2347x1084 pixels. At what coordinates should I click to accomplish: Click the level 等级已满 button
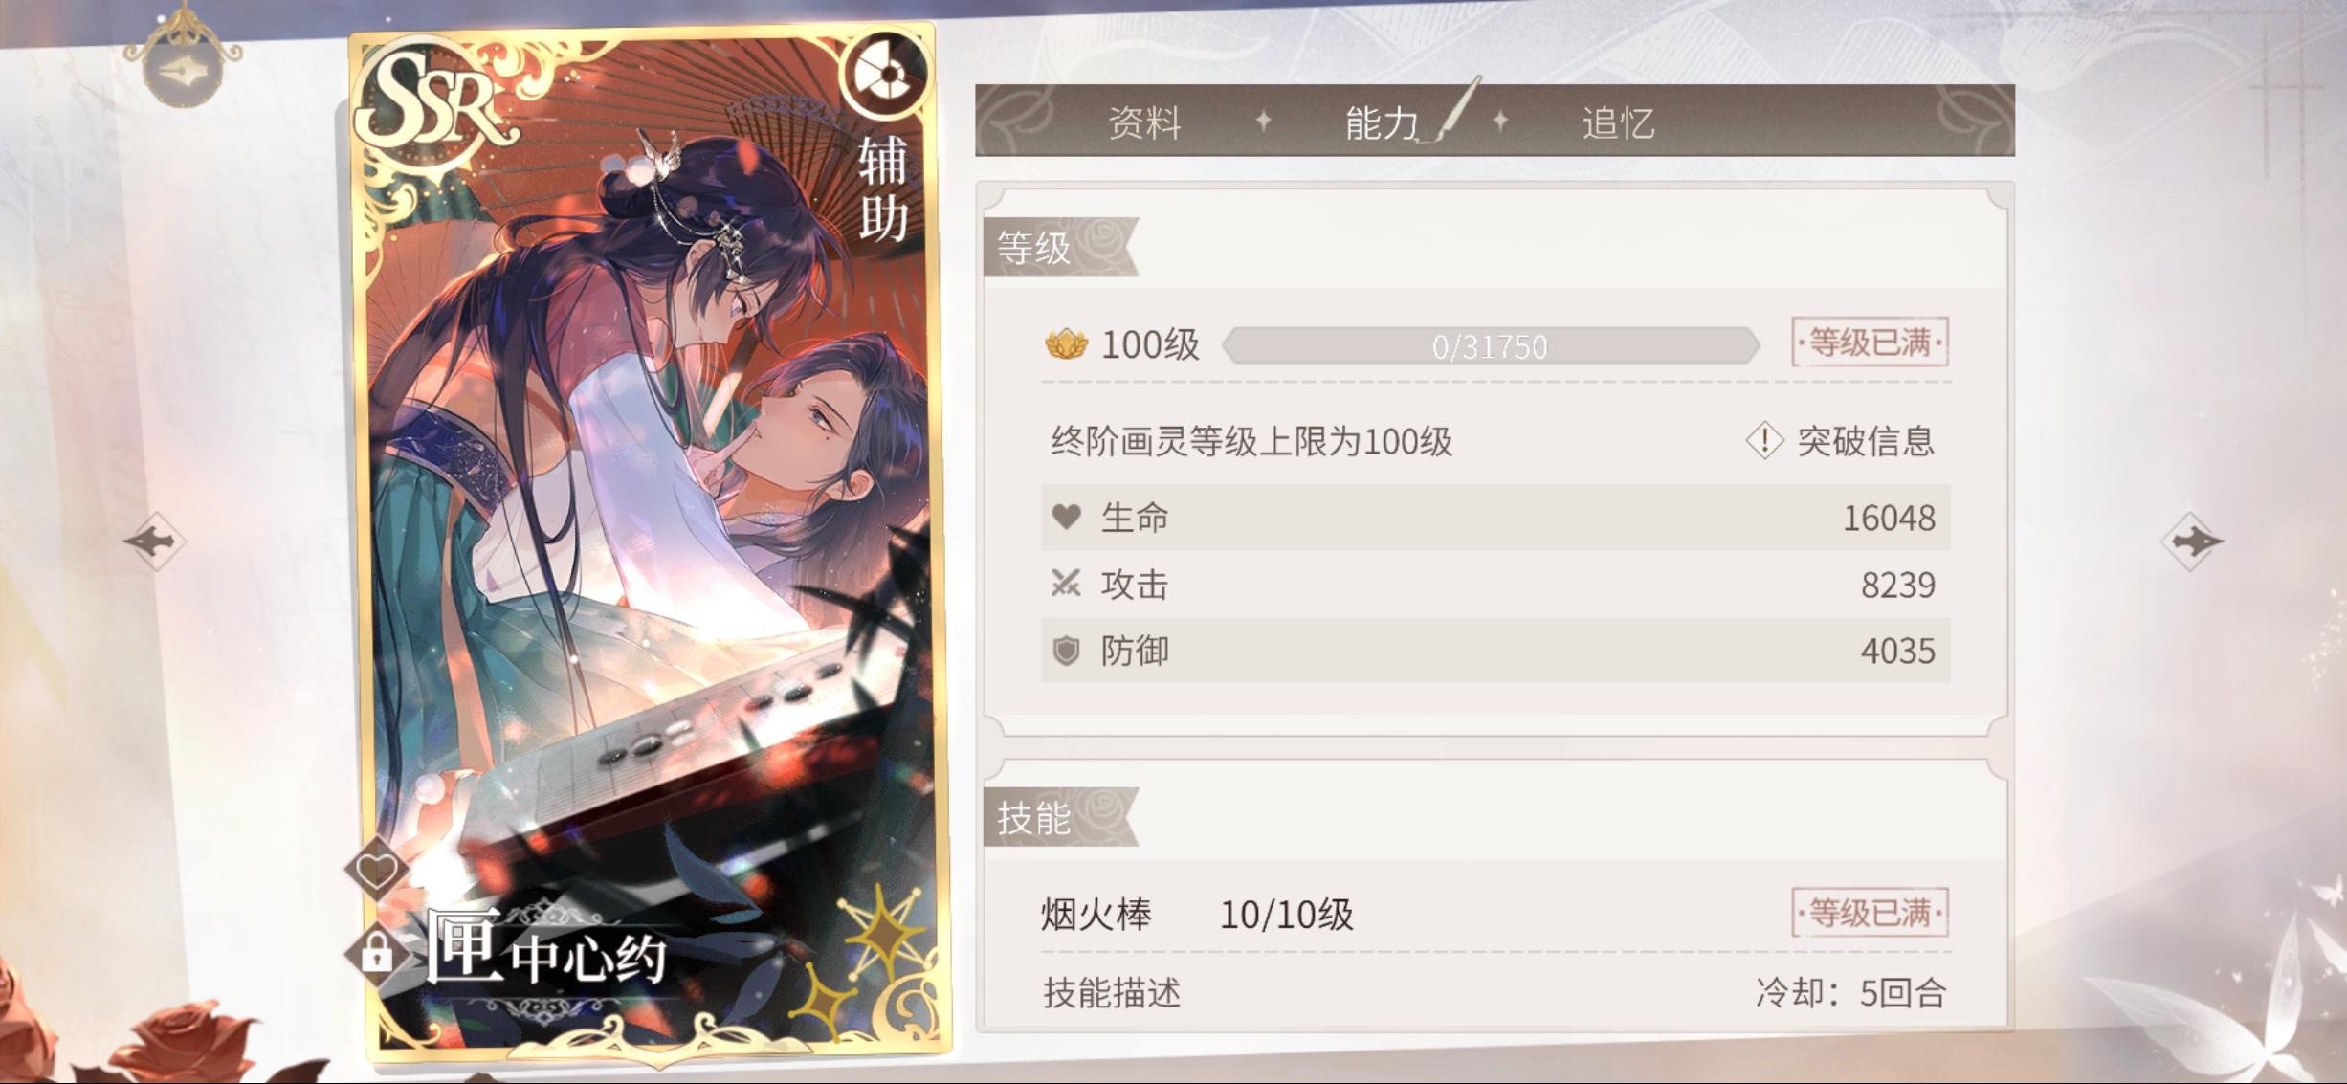pos(1870,342)
